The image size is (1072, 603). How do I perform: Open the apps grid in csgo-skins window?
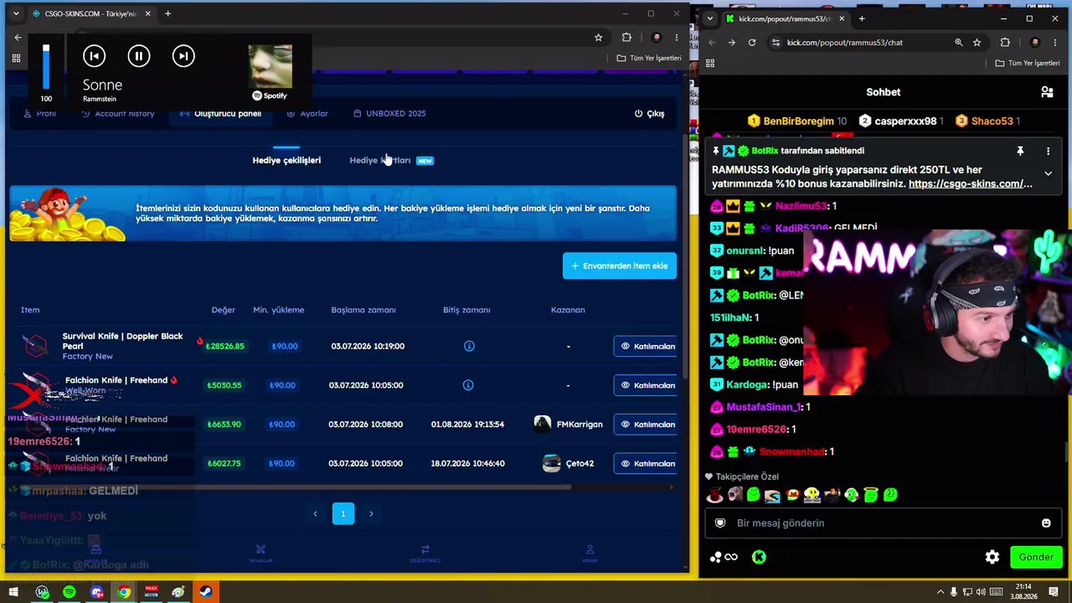coord(16,58)
